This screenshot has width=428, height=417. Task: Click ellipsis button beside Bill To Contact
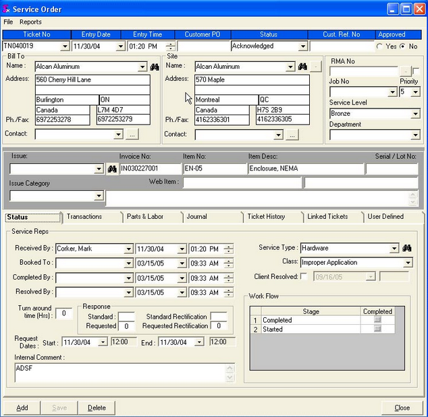pyautogui.click(x=132, y=135)
